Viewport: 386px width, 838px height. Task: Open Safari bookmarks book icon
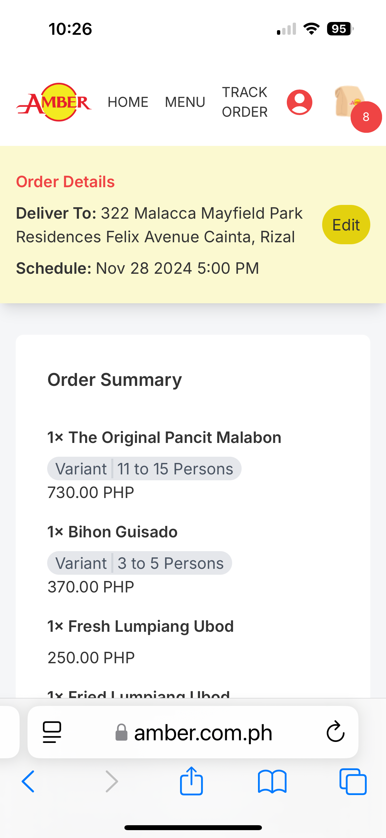272,781
